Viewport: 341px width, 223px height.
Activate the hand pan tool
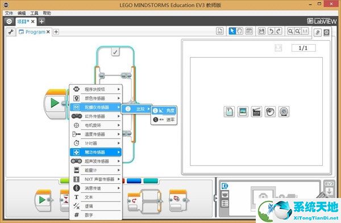pos(239,31)
